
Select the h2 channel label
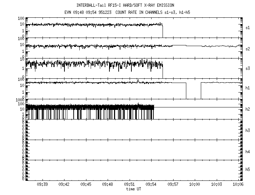(248, 109)
